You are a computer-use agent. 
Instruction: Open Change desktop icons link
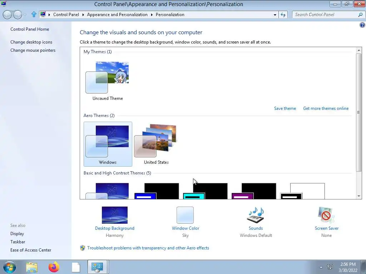point(31,42)
